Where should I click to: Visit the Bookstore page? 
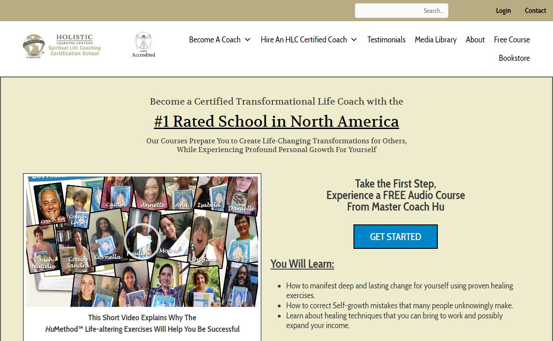click(514, 58)
